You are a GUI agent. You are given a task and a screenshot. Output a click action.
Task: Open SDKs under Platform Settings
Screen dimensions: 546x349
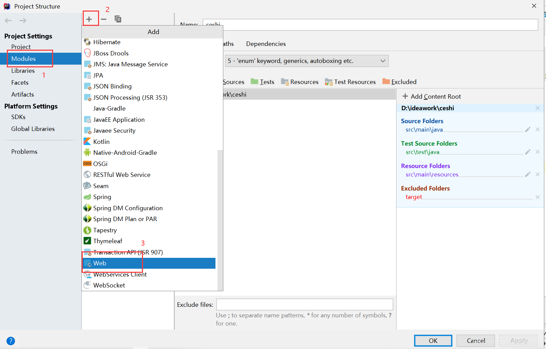tap(18, 117)
